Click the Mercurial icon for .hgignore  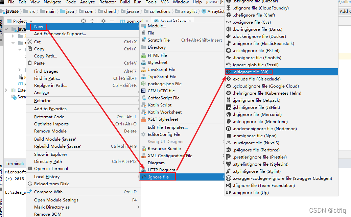[x=228, y=114]
